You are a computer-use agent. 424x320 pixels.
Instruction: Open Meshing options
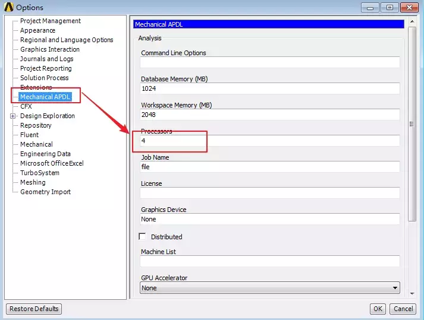(x=33, y=182)
